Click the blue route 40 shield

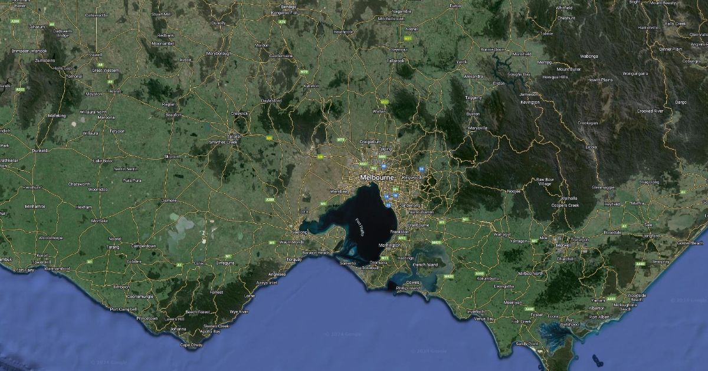click(384, 167)
